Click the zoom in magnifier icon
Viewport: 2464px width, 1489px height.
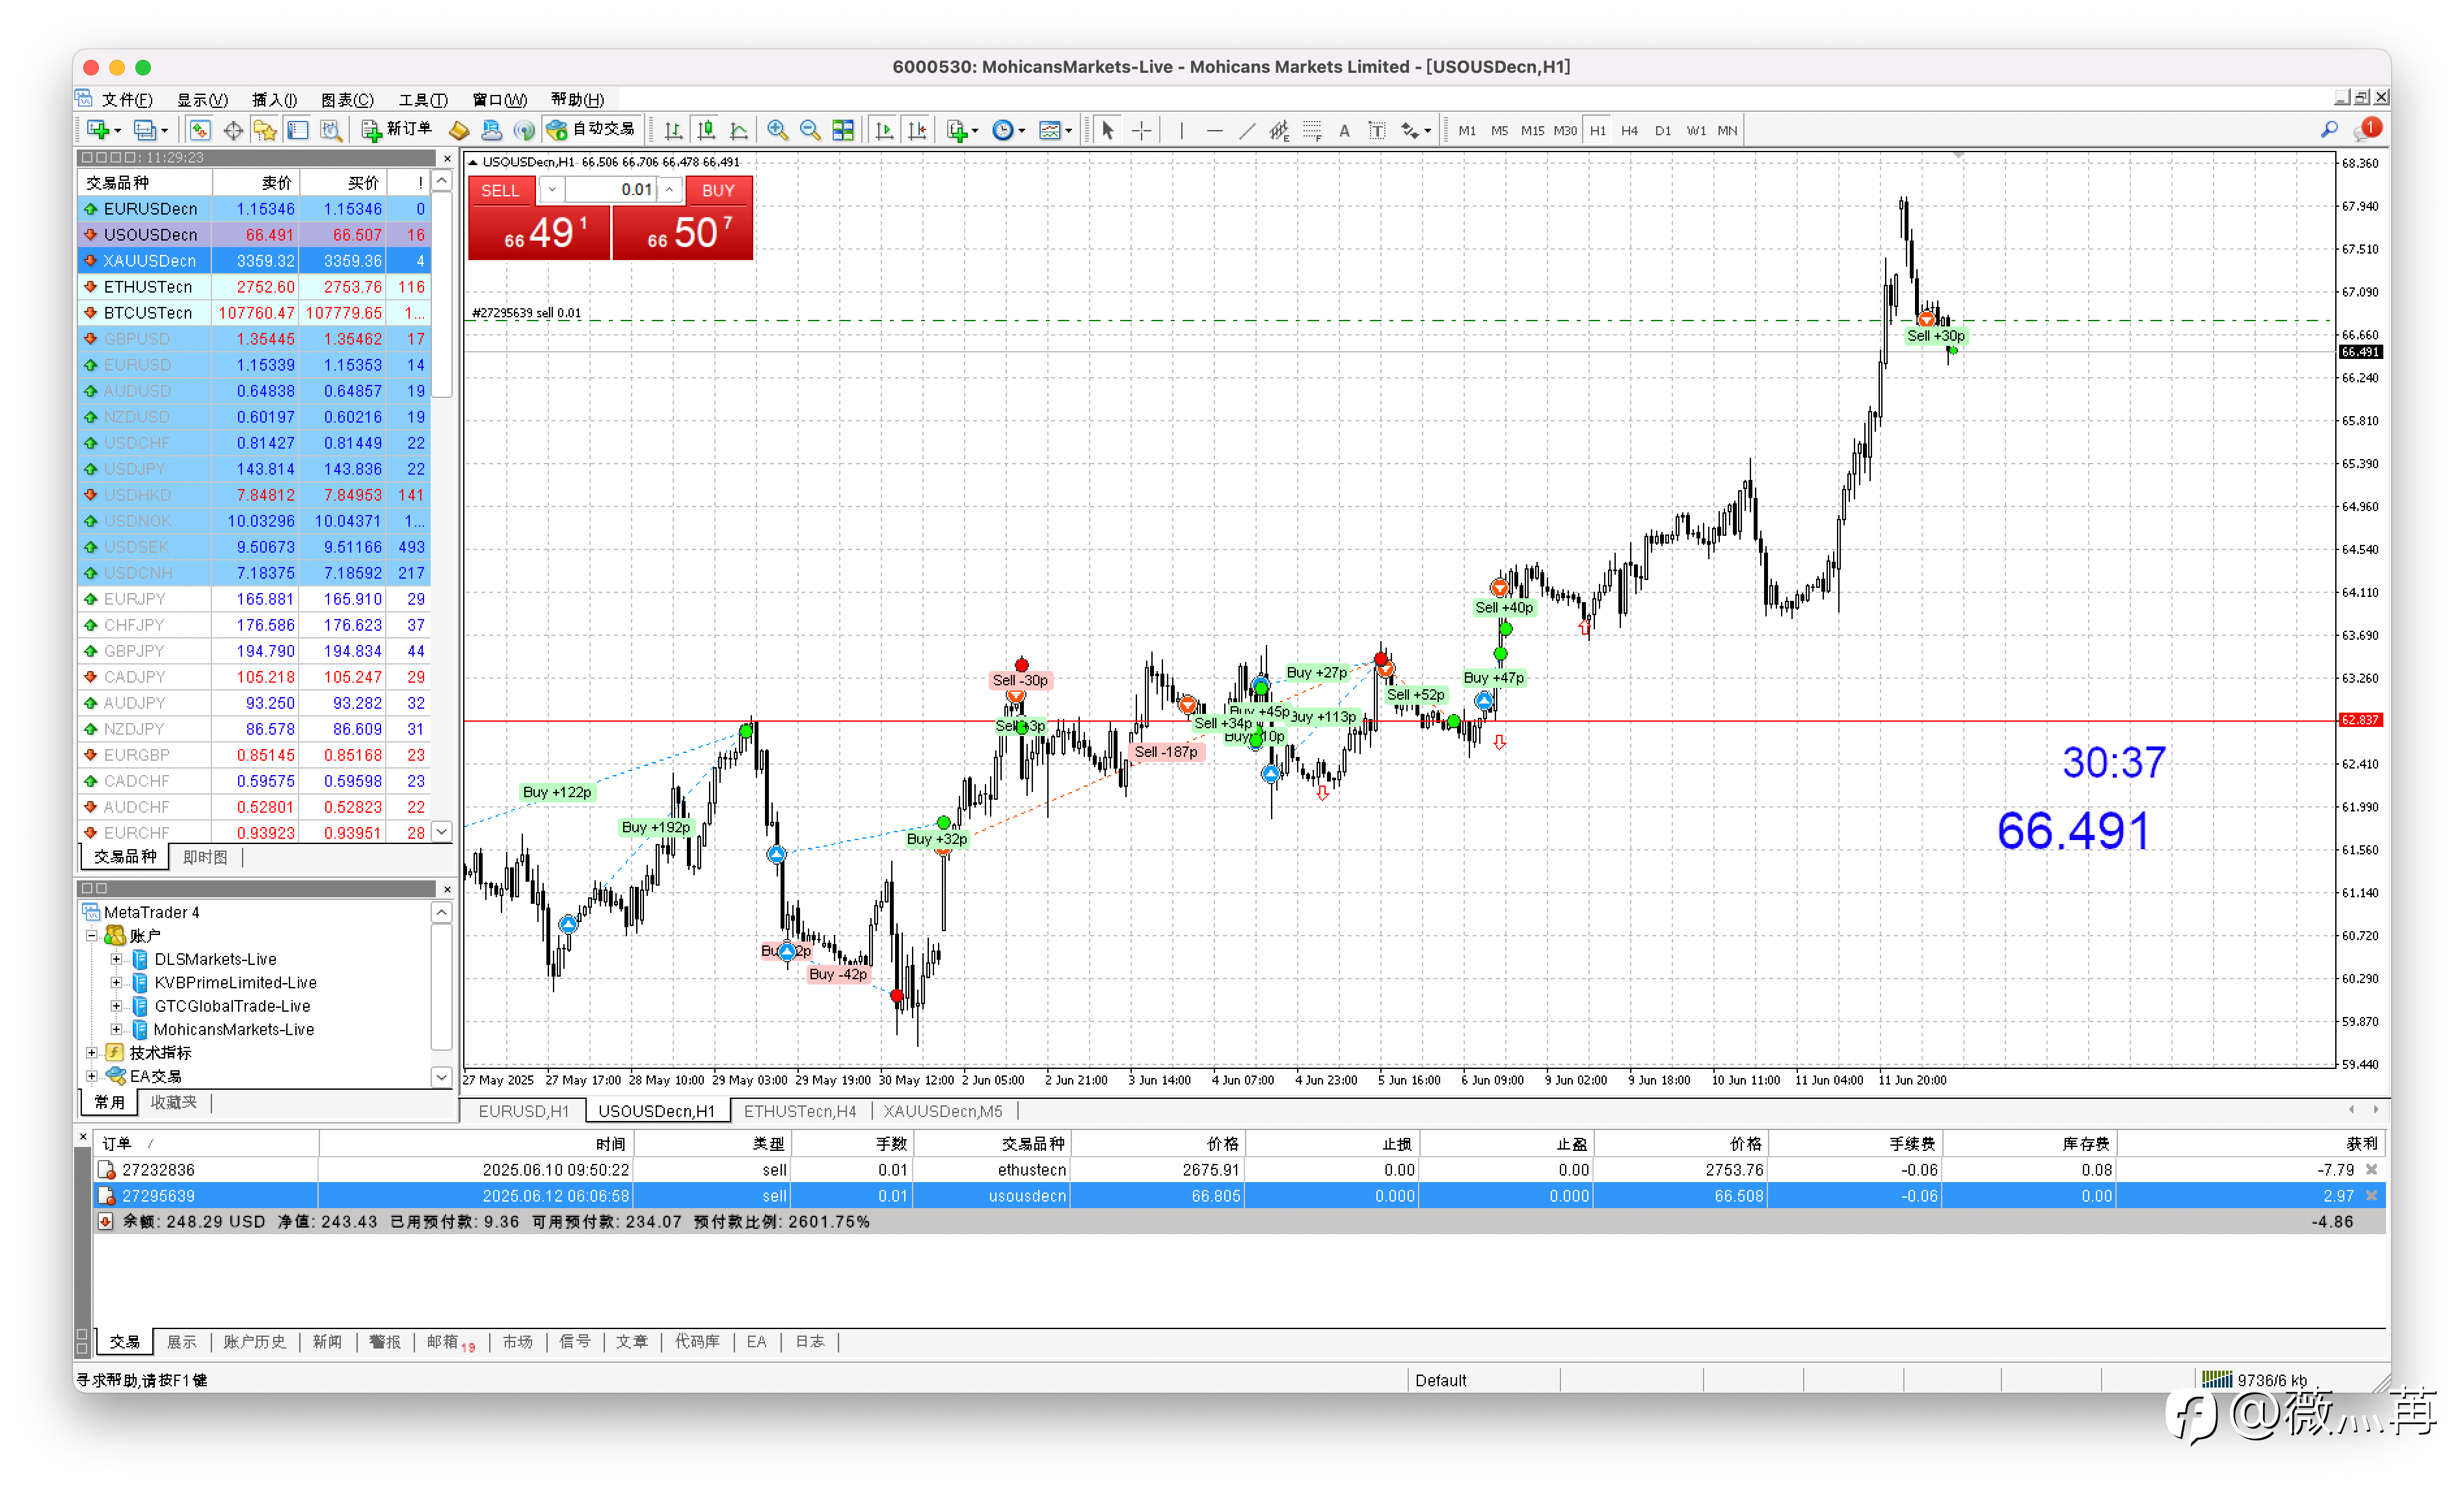(x=777, y=131)
